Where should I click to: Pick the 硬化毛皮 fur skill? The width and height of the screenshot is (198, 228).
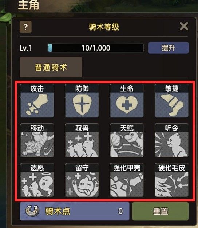click(x=172, y=180)
